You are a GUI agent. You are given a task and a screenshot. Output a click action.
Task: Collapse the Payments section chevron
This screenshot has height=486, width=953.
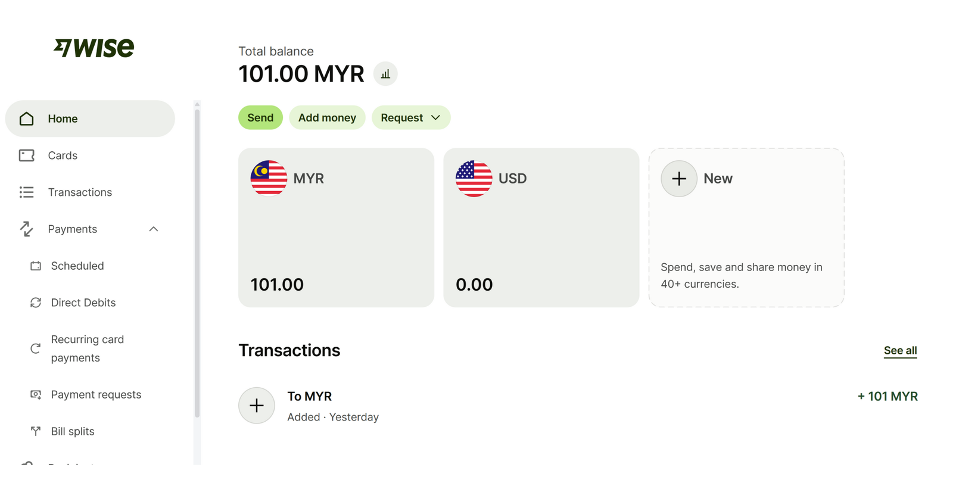coord(154,229)
